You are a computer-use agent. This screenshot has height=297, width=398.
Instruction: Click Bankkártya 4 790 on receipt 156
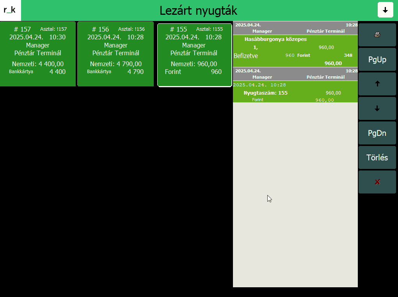[x=115, y=72]
